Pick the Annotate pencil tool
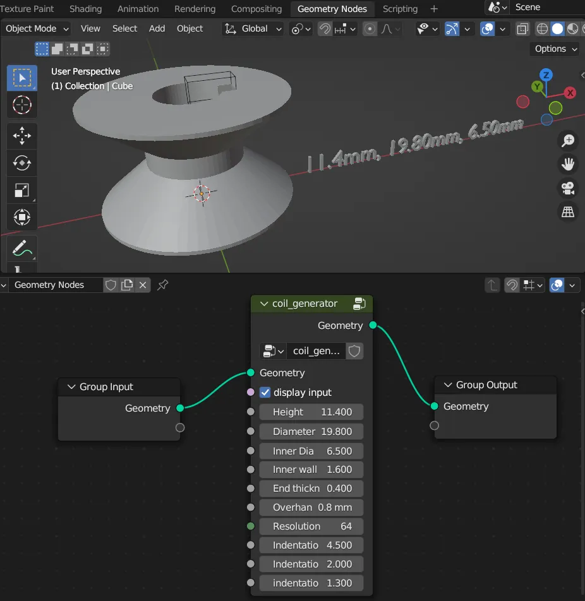Screen dimensions: 585x601 22,248
